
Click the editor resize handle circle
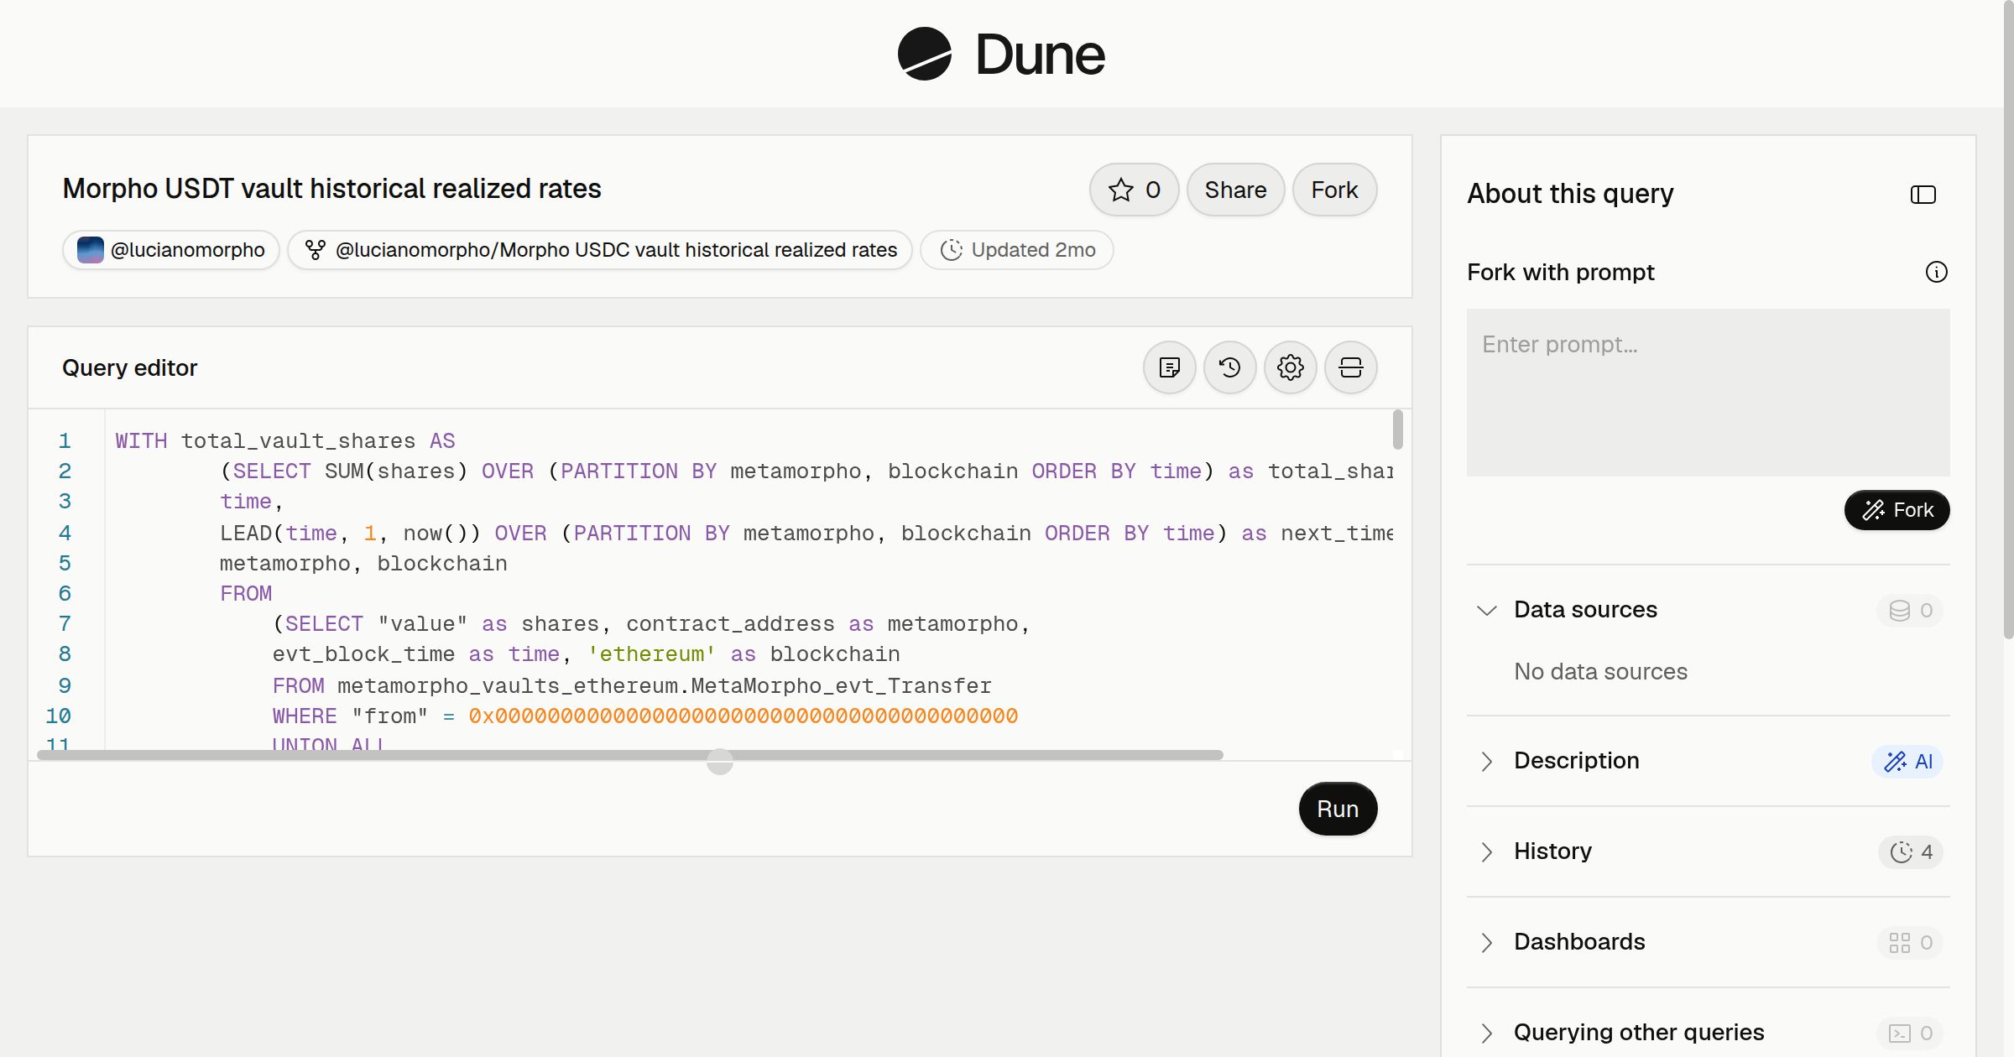click(720, 762)
